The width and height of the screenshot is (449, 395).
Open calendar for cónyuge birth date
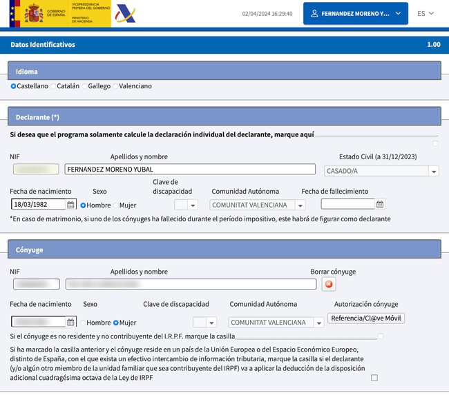[70, 322]
